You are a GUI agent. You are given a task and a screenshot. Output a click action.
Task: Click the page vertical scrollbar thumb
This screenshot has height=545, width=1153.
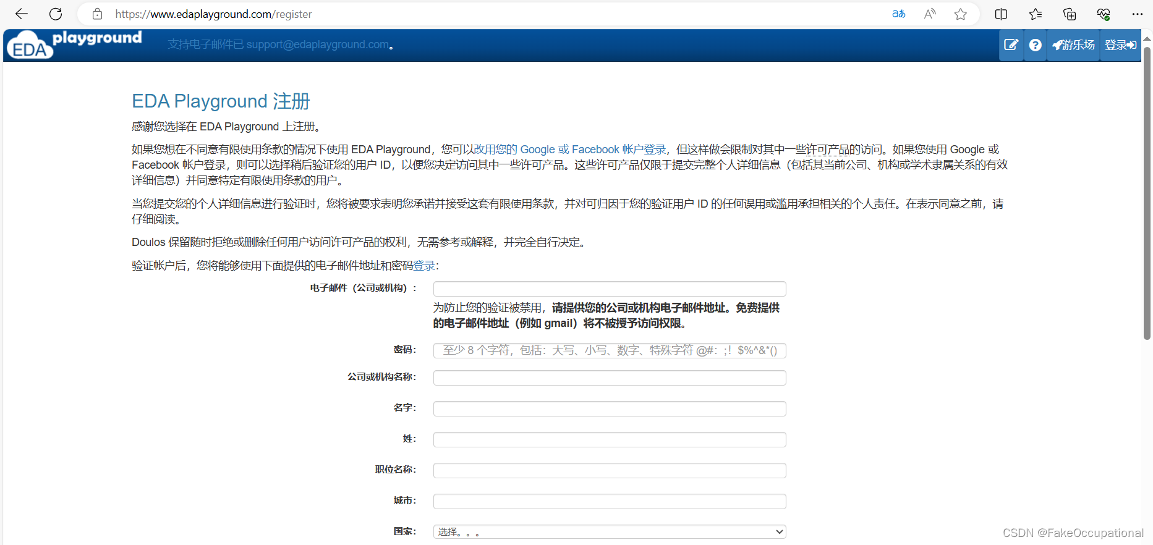pyautogui.click(x=1147, y=193)
